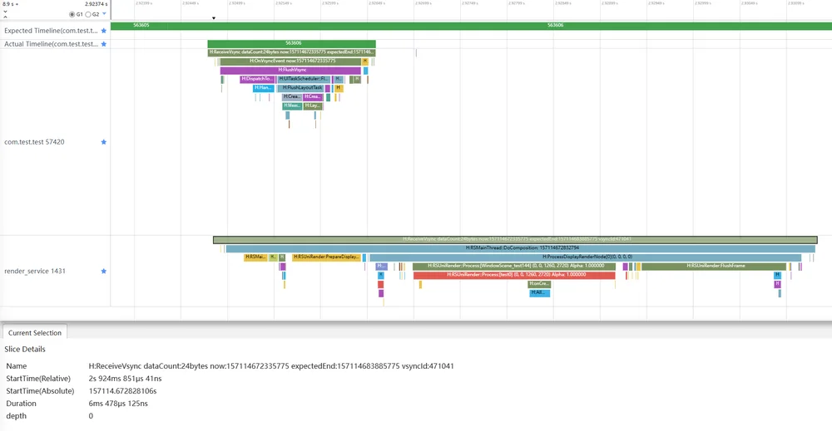Open the Current Selection tab

point(34,332)
